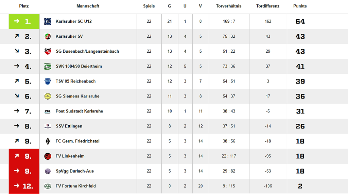This screenshot has height=194, width=348.
Task: Click the FC Germ. Friedrichstal diamond logo
Action: (x=48, y=141)
